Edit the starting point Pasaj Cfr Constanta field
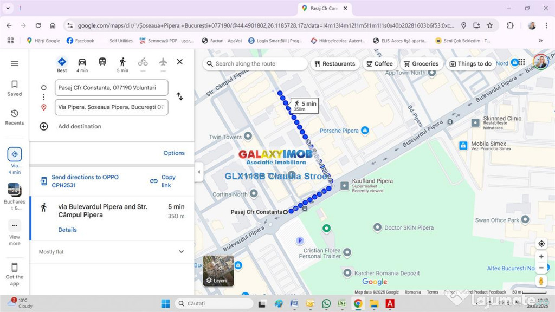555x312 pixels. tap(112, 88)
